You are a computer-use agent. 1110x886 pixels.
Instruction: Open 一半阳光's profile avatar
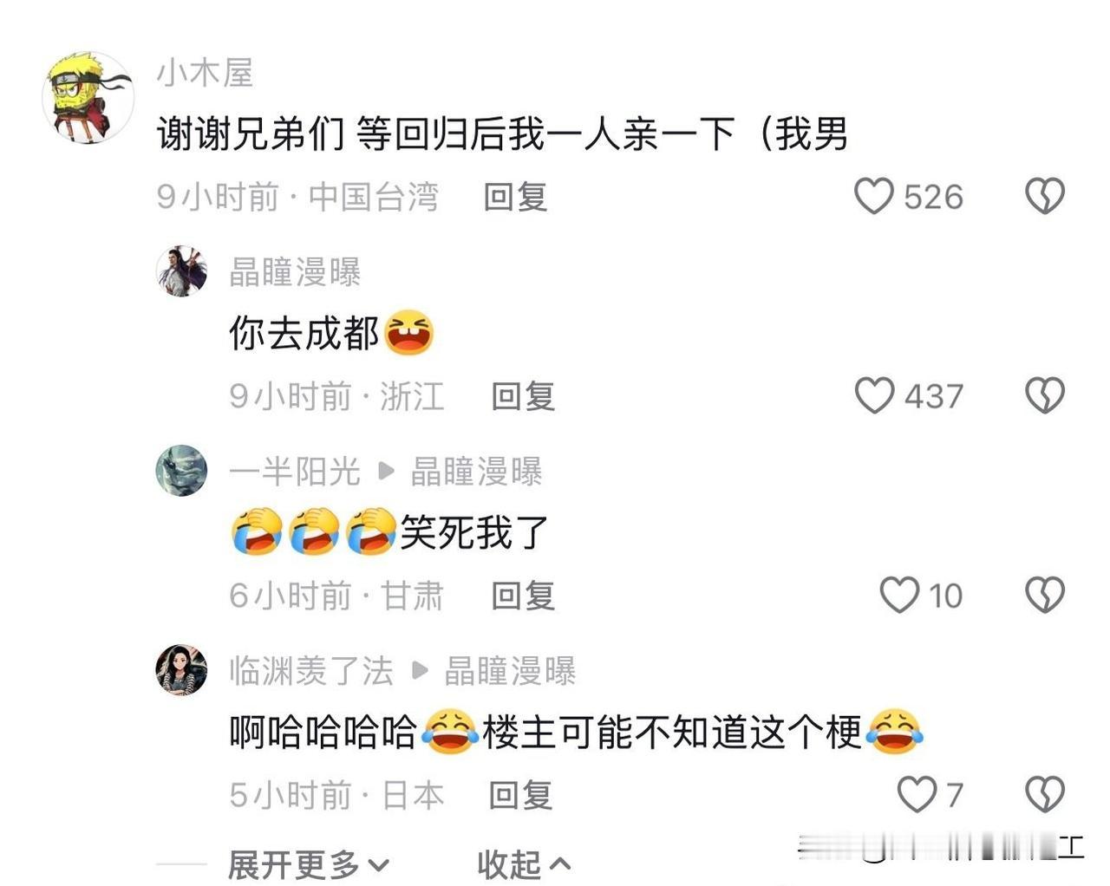coord(181,470)
